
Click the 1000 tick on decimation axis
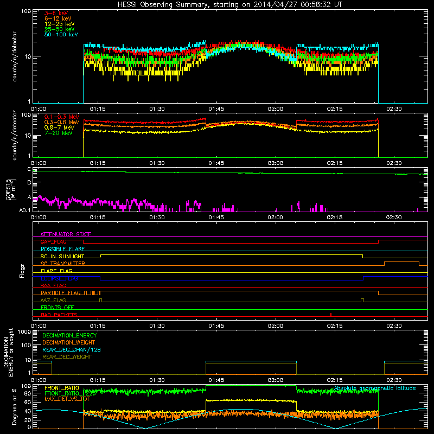(24, 331)
